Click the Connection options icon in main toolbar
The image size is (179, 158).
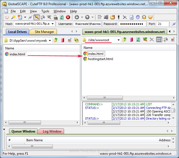(x=43, y=17)
